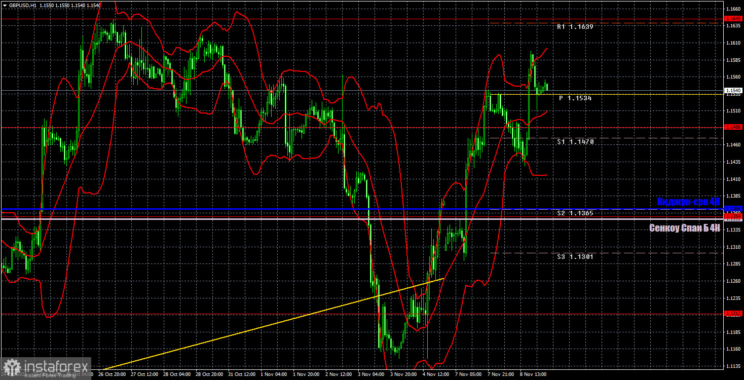Click the GBPUSD,H1 symbol title

[22, 5]
